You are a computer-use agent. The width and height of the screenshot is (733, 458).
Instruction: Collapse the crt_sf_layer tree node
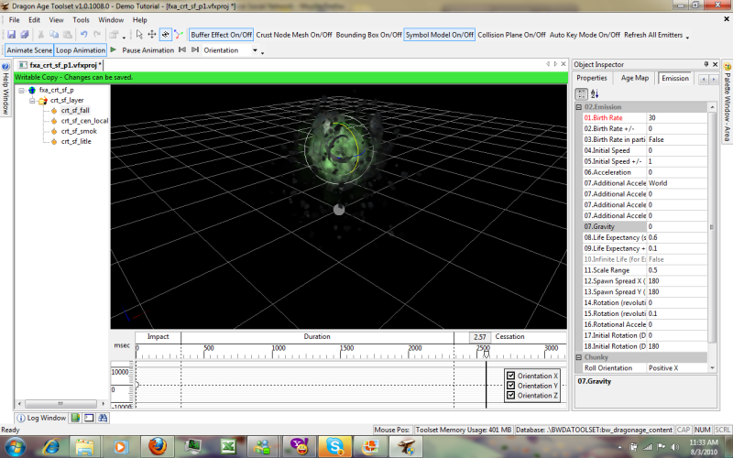point(32,101)
